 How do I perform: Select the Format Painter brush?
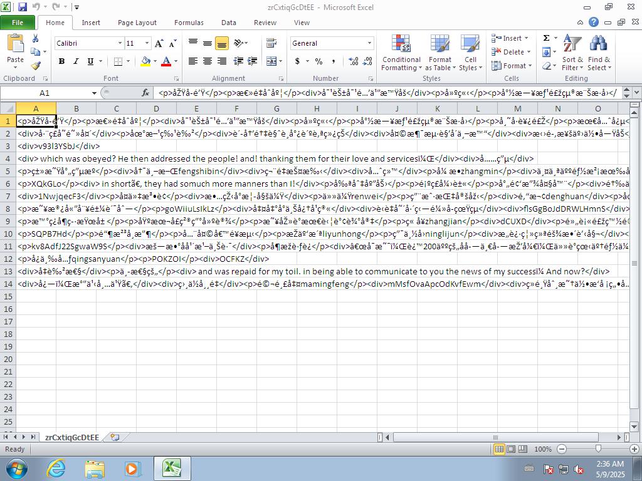click(36, 65)
